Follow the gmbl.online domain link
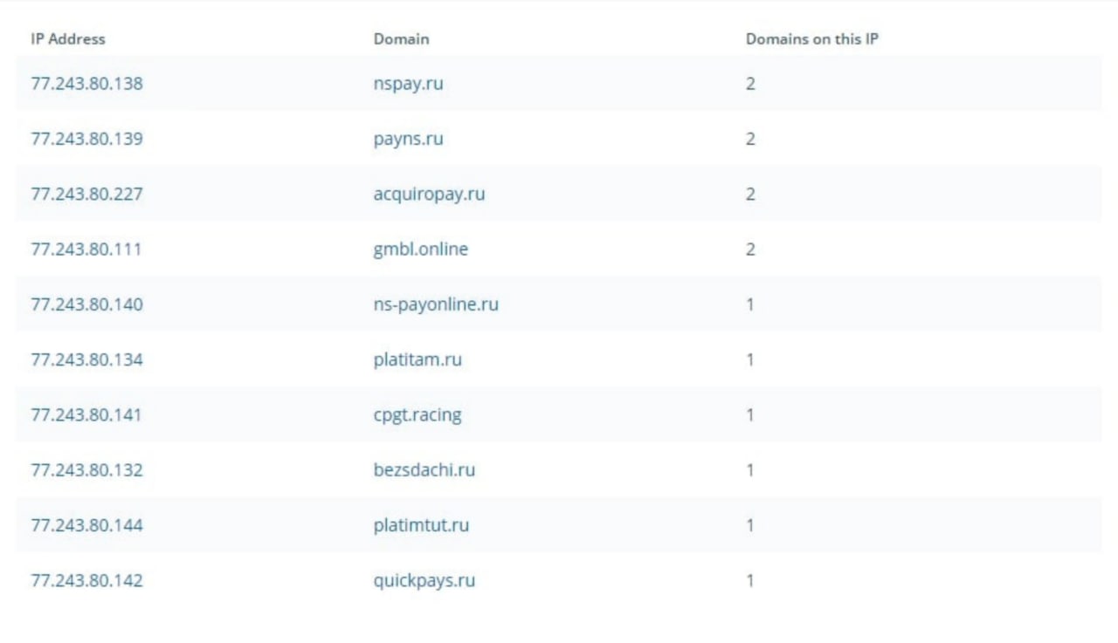 [420, 250]
